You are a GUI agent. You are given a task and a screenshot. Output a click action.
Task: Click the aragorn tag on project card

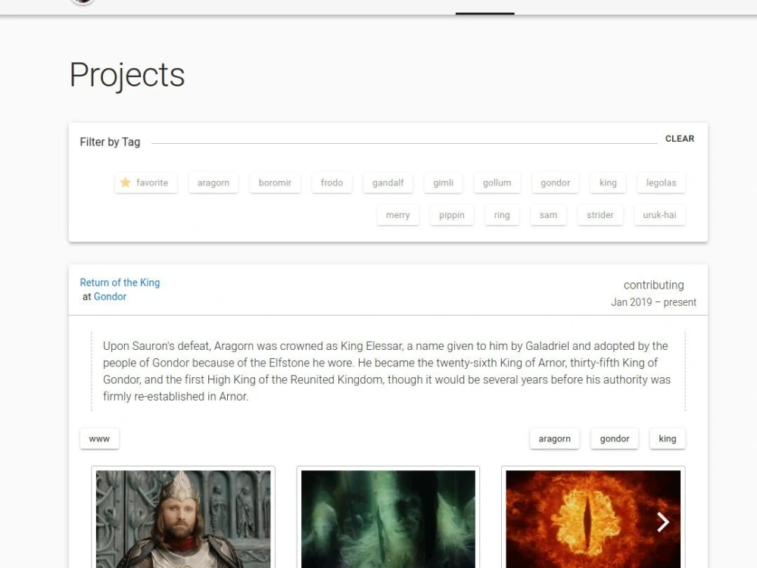(x=554, y=438)
